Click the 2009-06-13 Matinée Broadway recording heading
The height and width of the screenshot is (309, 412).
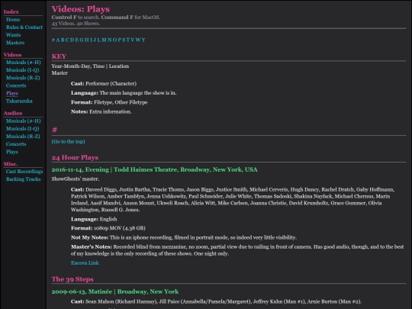(x=115, y=291)
